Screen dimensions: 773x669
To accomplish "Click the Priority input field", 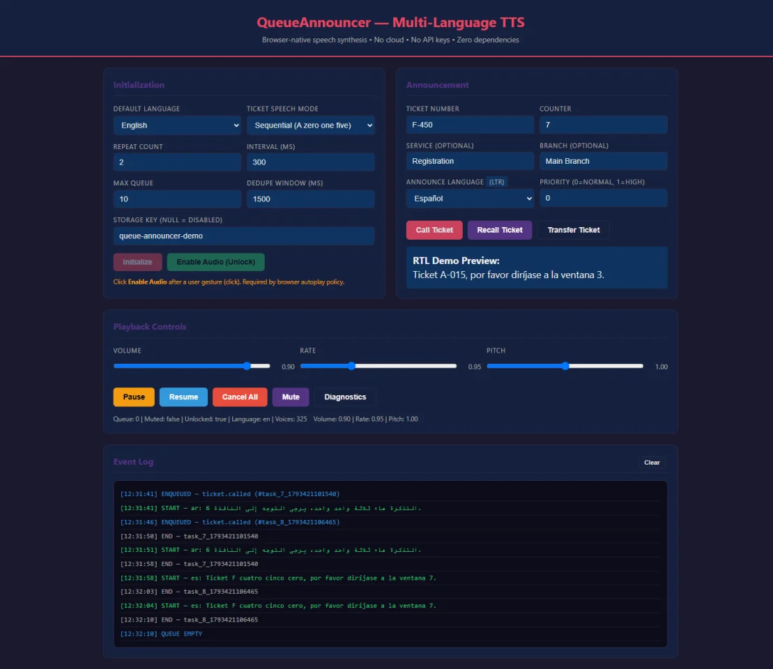I will (604, 198).
